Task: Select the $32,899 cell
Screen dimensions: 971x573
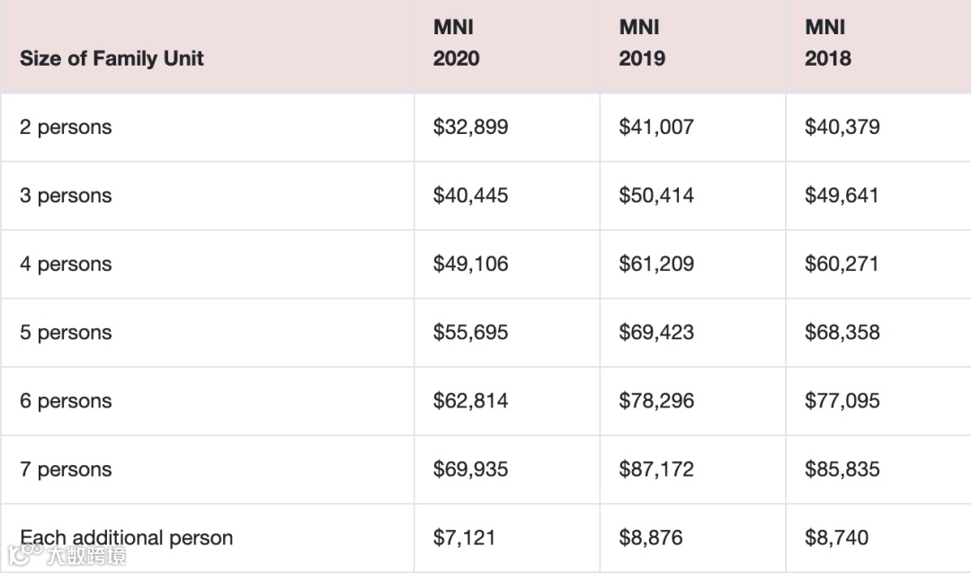Action: pos(470,127)
